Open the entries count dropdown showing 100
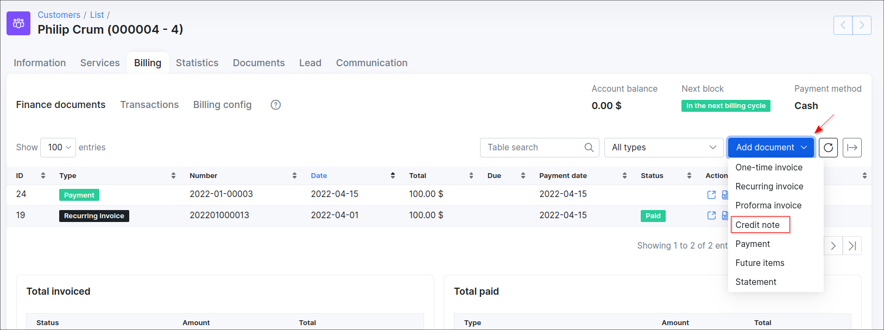 point(58,148)
